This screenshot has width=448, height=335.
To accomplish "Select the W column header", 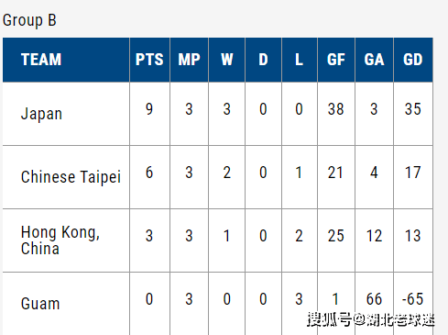I will 226,60.
